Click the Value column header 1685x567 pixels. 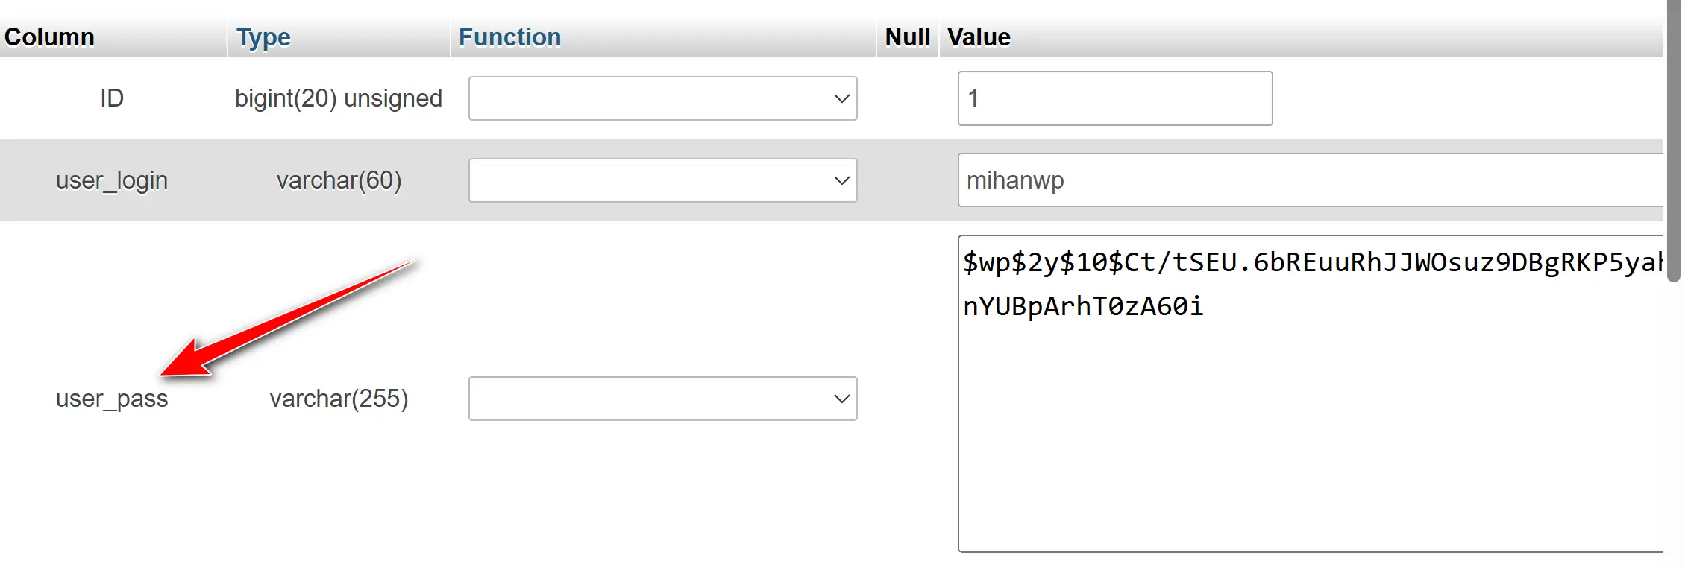979,37
